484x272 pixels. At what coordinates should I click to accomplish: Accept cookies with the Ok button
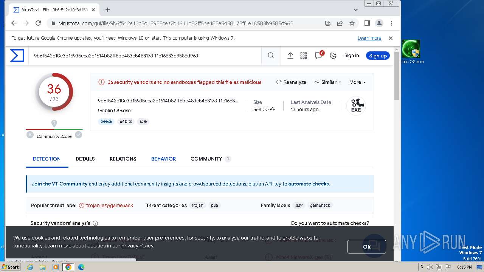(x=367, y=247)
